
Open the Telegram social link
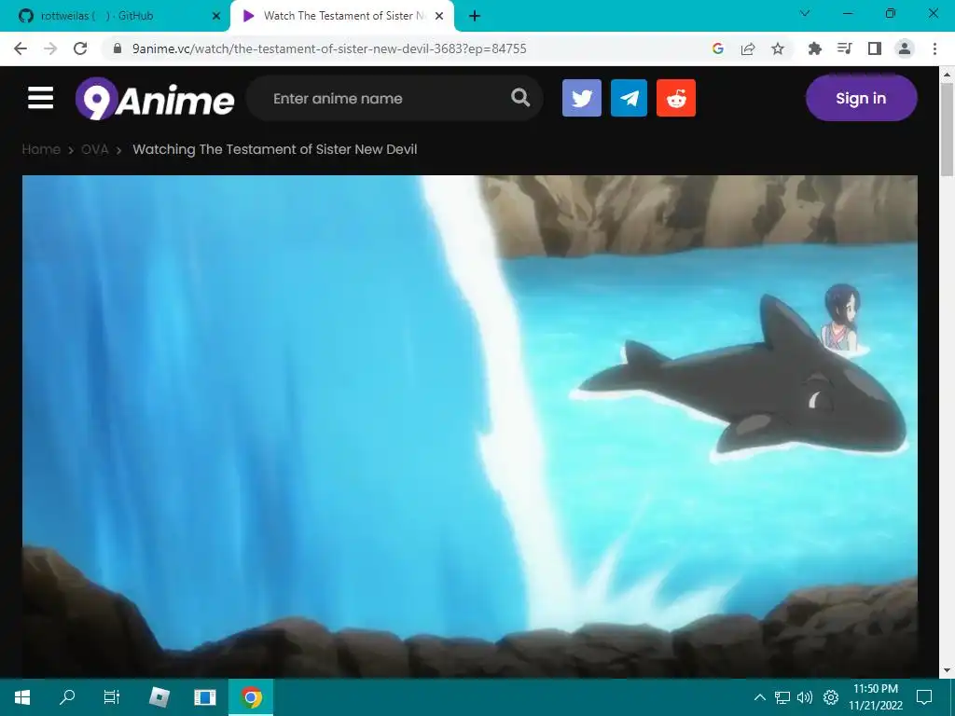pyautogui.click(x=629, y=98)
